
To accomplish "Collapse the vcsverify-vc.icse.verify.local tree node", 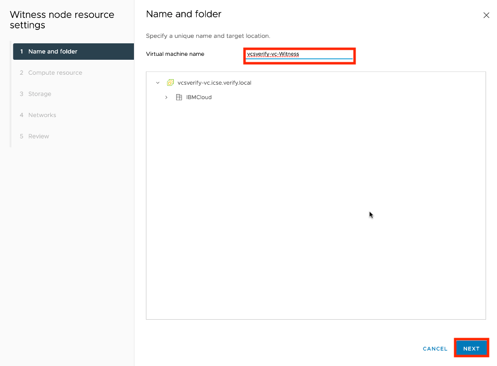I will click(x=158, y=83).
